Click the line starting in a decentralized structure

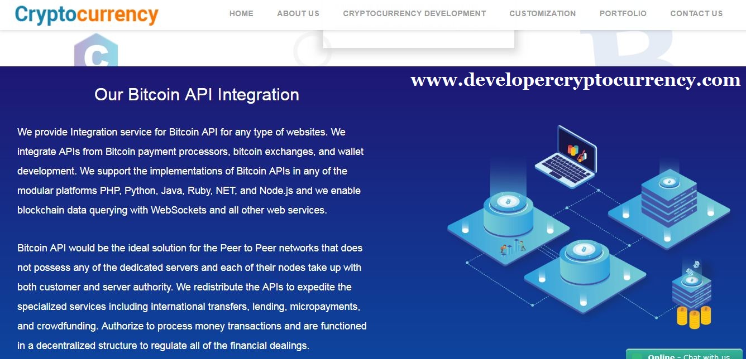[x=163, y=346]
